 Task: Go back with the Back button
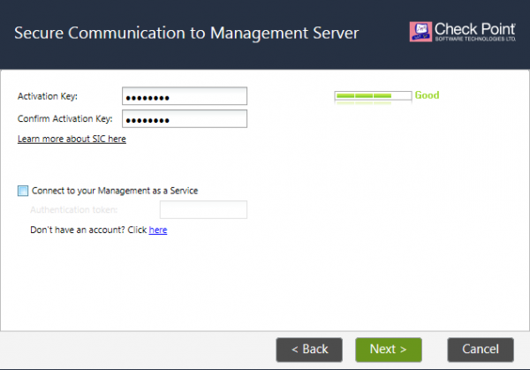tap(309, 350)
